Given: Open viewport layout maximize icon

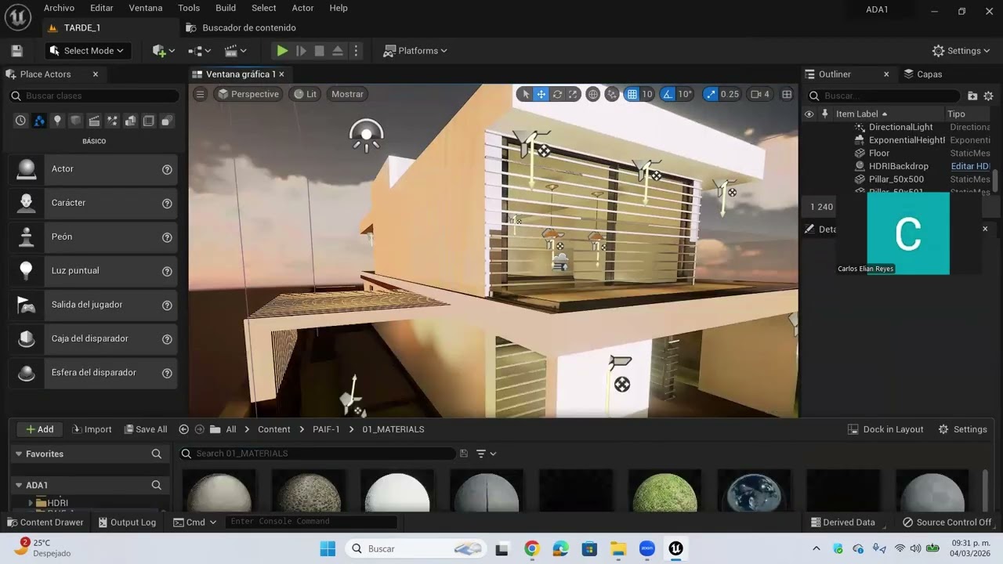Looking at the screenshot, I should coord(787,94).
